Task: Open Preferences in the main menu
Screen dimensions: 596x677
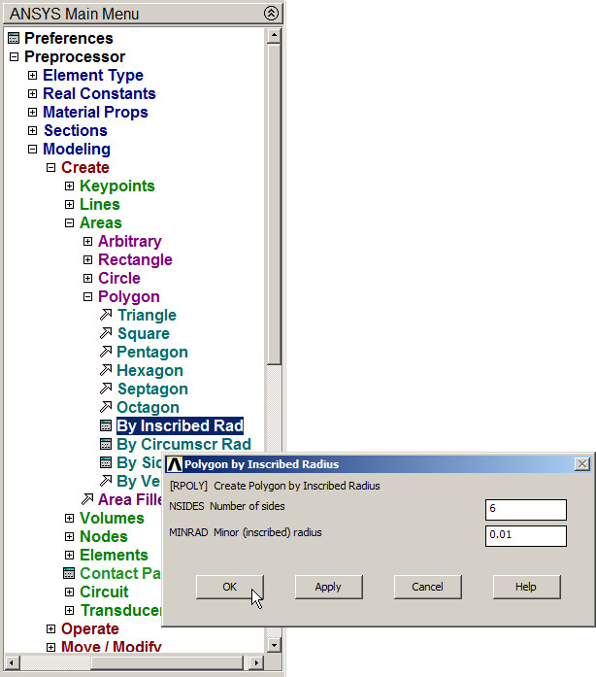Action: click(68, 38)
